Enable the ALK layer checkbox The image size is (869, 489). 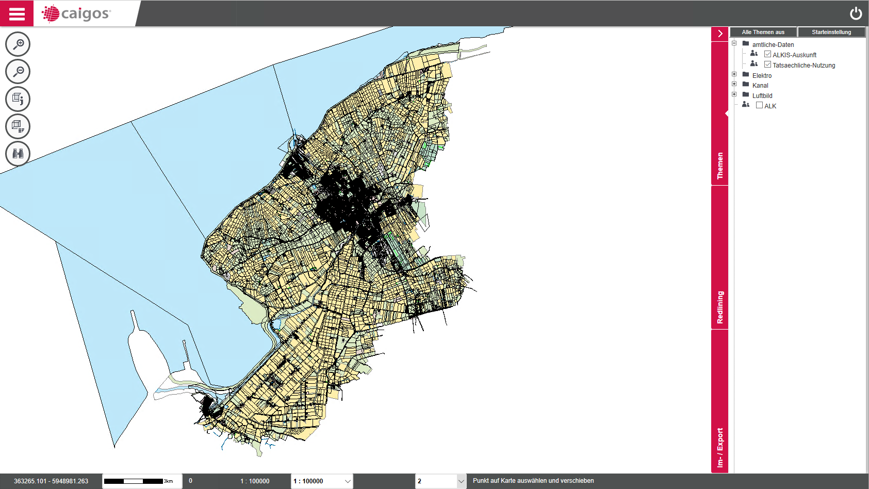pyautogui.click(x=759, y=105)
